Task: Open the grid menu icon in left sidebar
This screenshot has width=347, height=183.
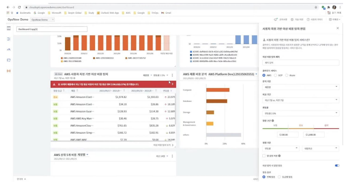Action: [9, 29]
